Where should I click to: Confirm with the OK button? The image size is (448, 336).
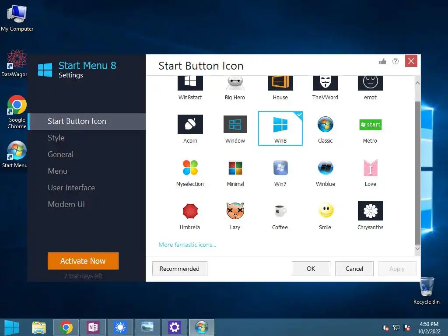click(x=311, y=269)
